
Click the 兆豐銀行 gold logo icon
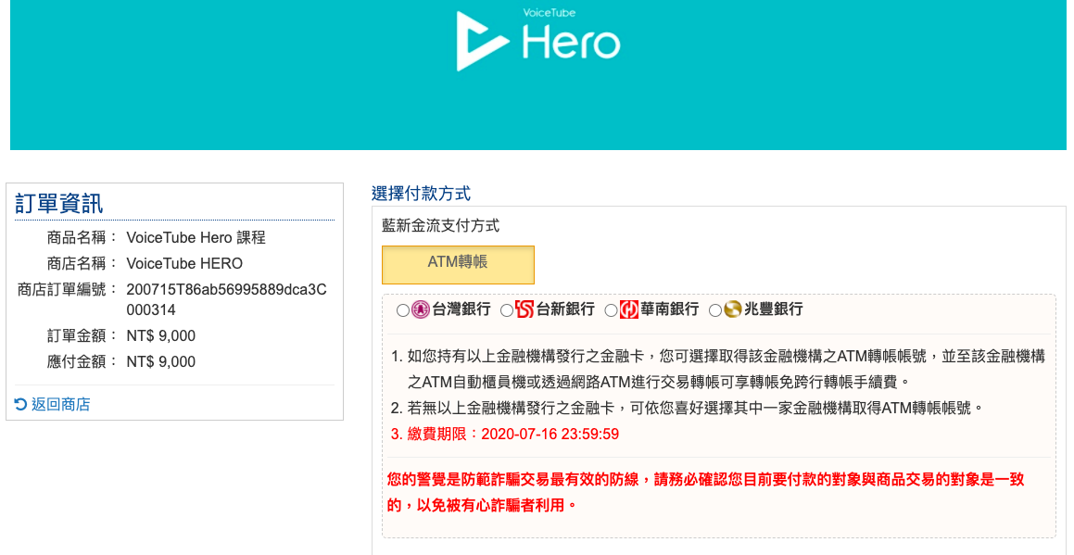coord(733,309)
